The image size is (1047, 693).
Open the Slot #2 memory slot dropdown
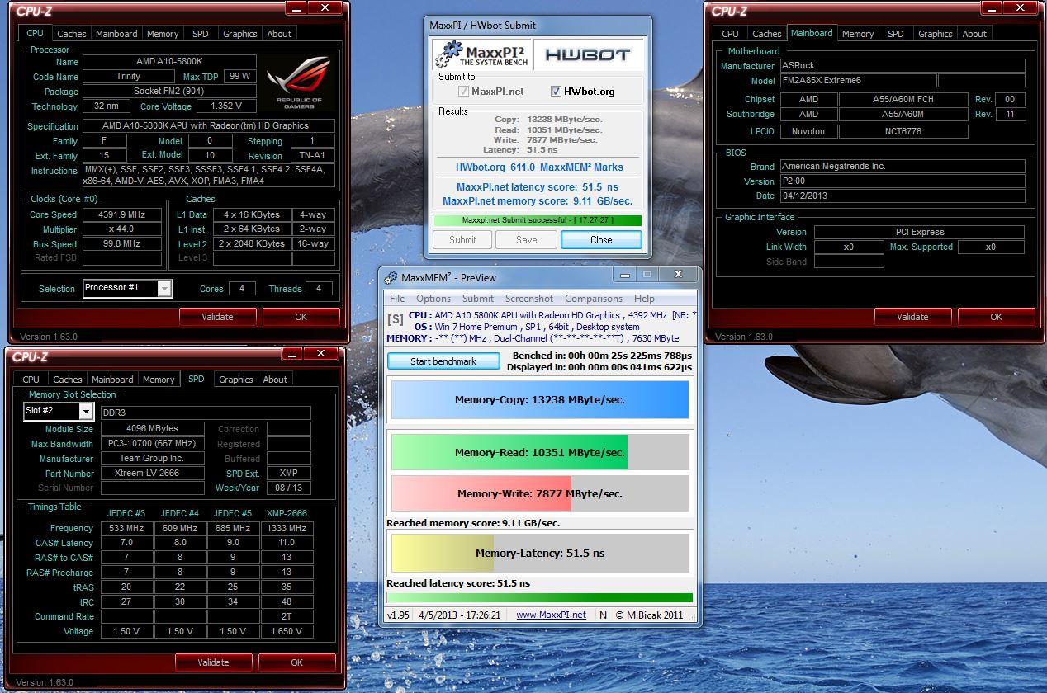coord(86,411)
